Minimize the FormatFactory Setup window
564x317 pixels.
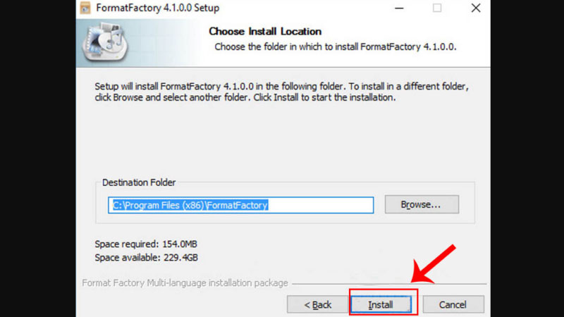click(x=399, y=8)
